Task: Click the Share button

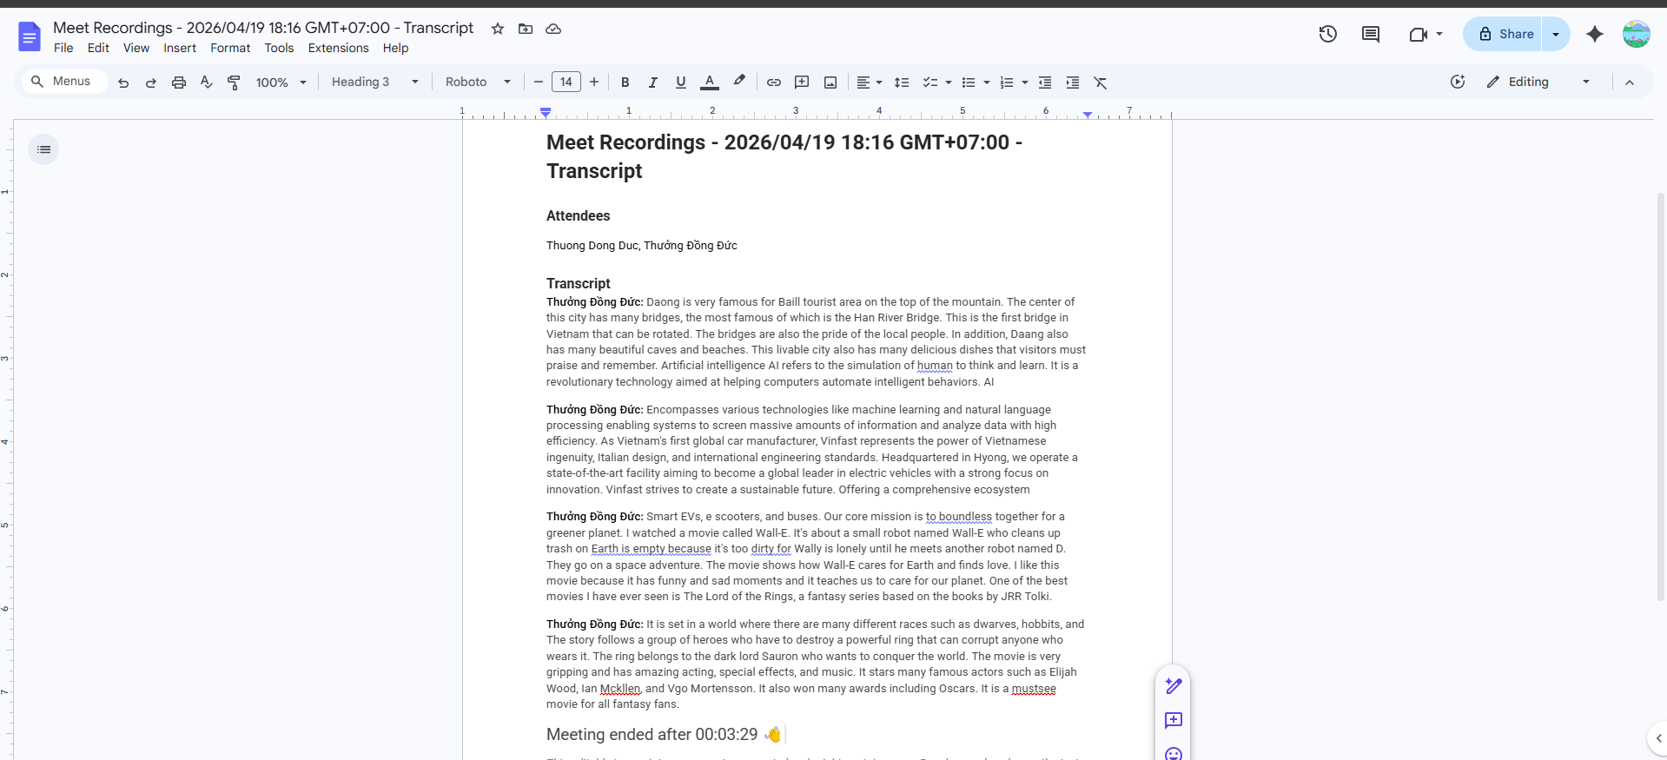Action: 1506,34
